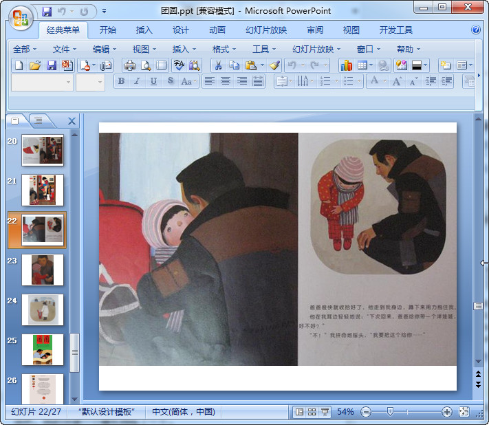The width and height of the screenshot is (489, 425).
Task: Click the Decrease Font Size icon
Action: (413, 82)
